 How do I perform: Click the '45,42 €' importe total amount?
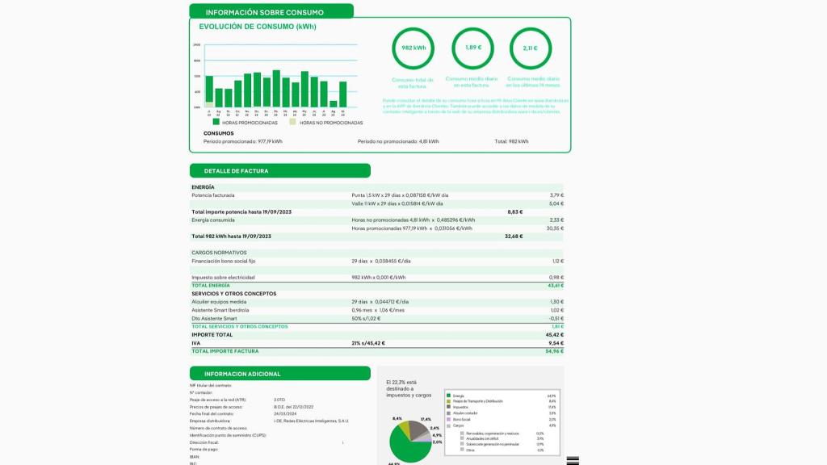pyautogui.click(x=555, y=335)
